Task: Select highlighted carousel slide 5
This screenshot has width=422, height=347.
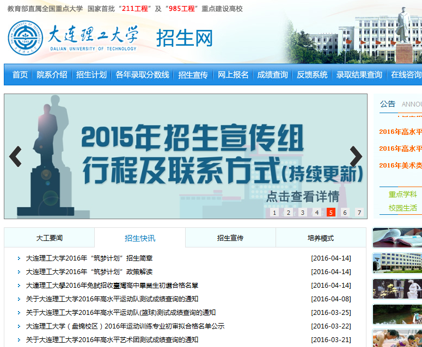Action: pyautogui.click(x=331, y=212)
